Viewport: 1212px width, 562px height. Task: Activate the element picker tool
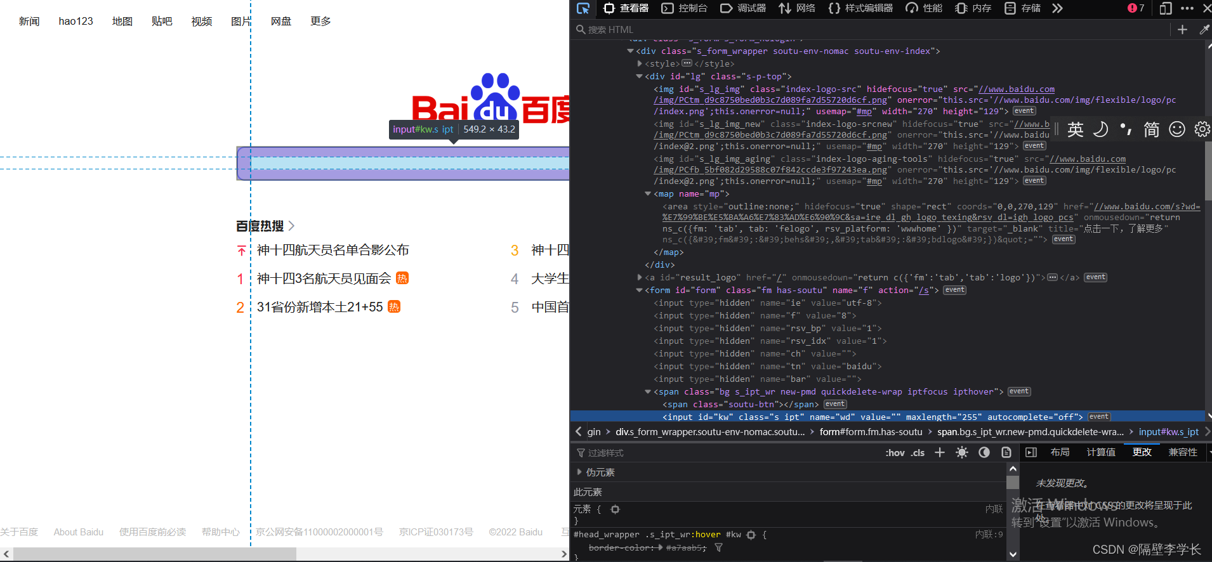583,8
